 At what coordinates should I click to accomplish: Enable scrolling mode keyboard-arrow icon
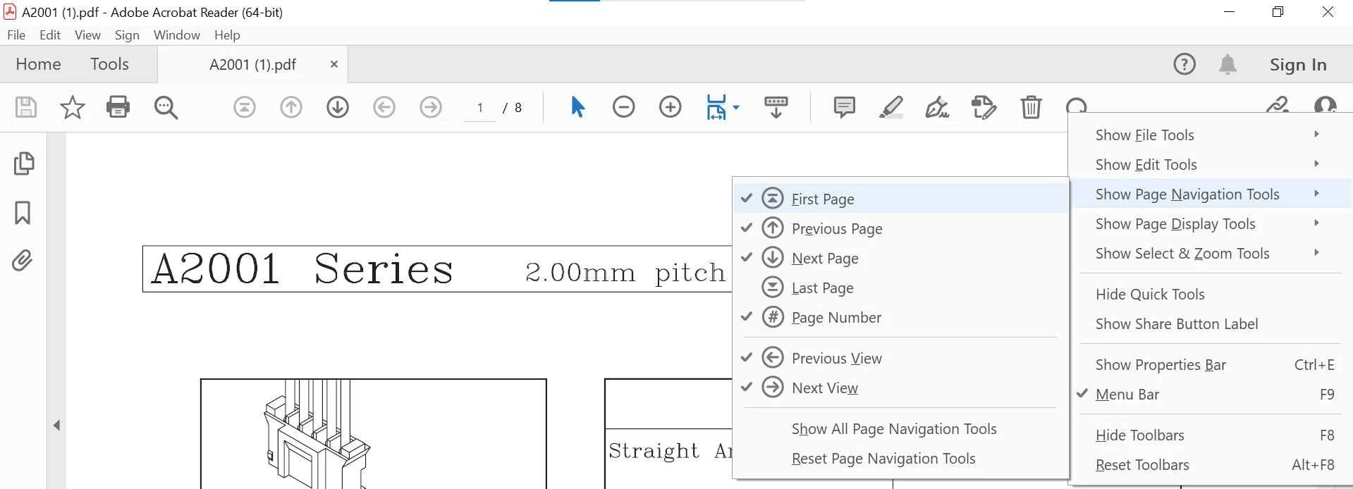776,107
